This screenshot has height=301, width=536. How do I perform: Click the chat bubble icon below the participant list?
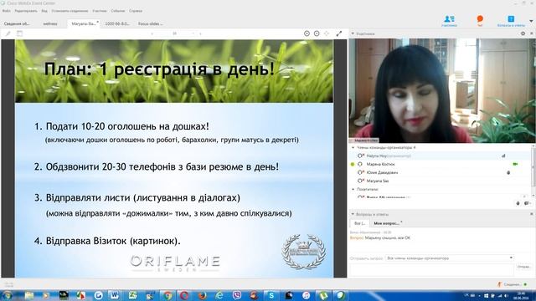point(527,203)
